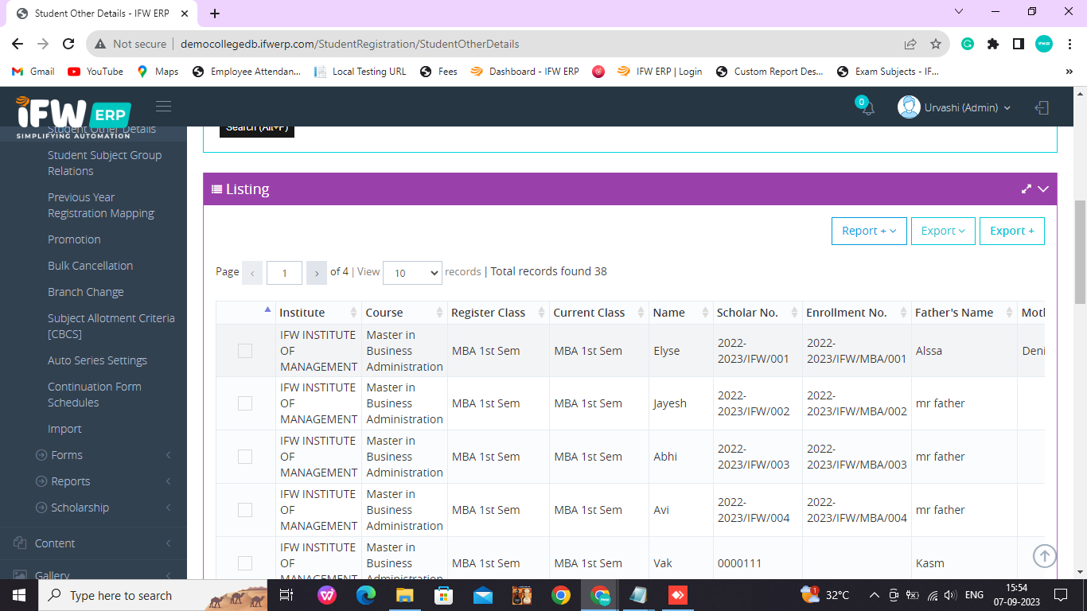Open Mail app from taskbar
Image resolution: width=1087 pixels, height=611 pixels.
click(x=482, y=595)
